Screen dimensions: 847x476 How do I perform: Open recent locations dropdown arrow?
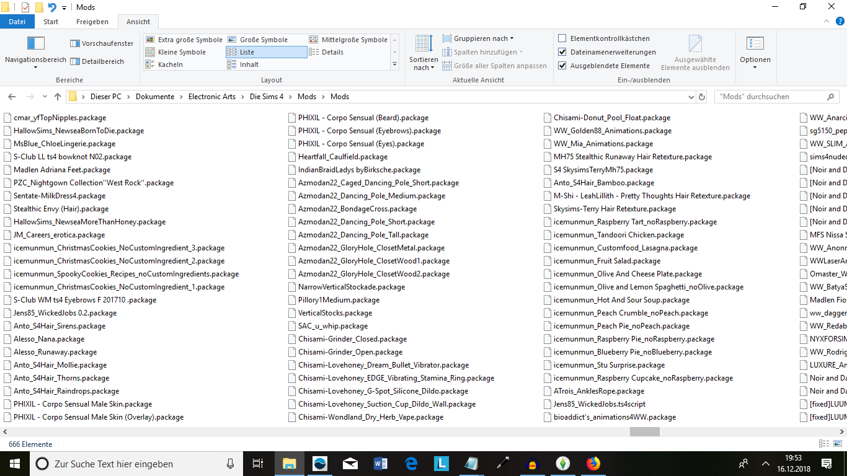45,97
